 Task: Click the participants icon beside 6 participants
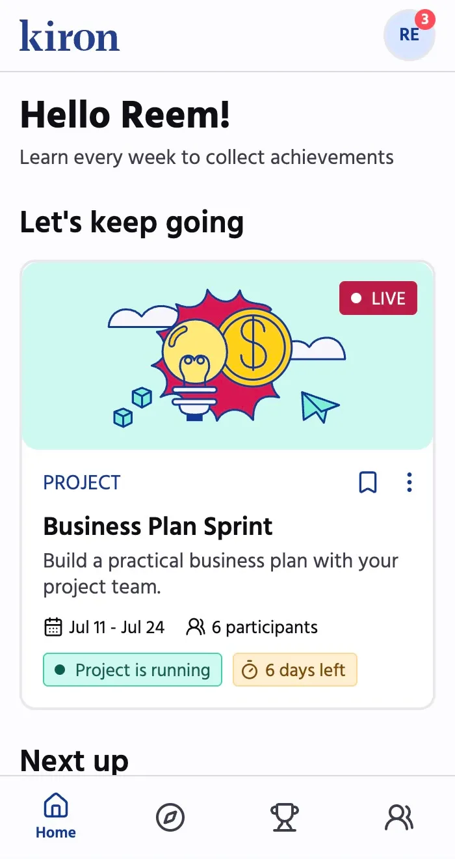pyautogui.click(x=195, y=627)
